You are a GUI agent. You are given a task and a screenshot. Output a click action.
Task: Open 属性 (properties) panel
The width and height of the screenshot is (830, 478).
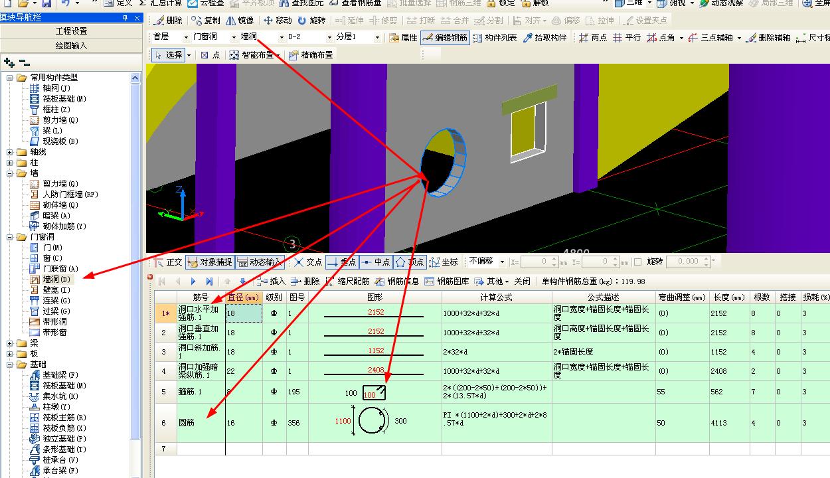point(404,38)
